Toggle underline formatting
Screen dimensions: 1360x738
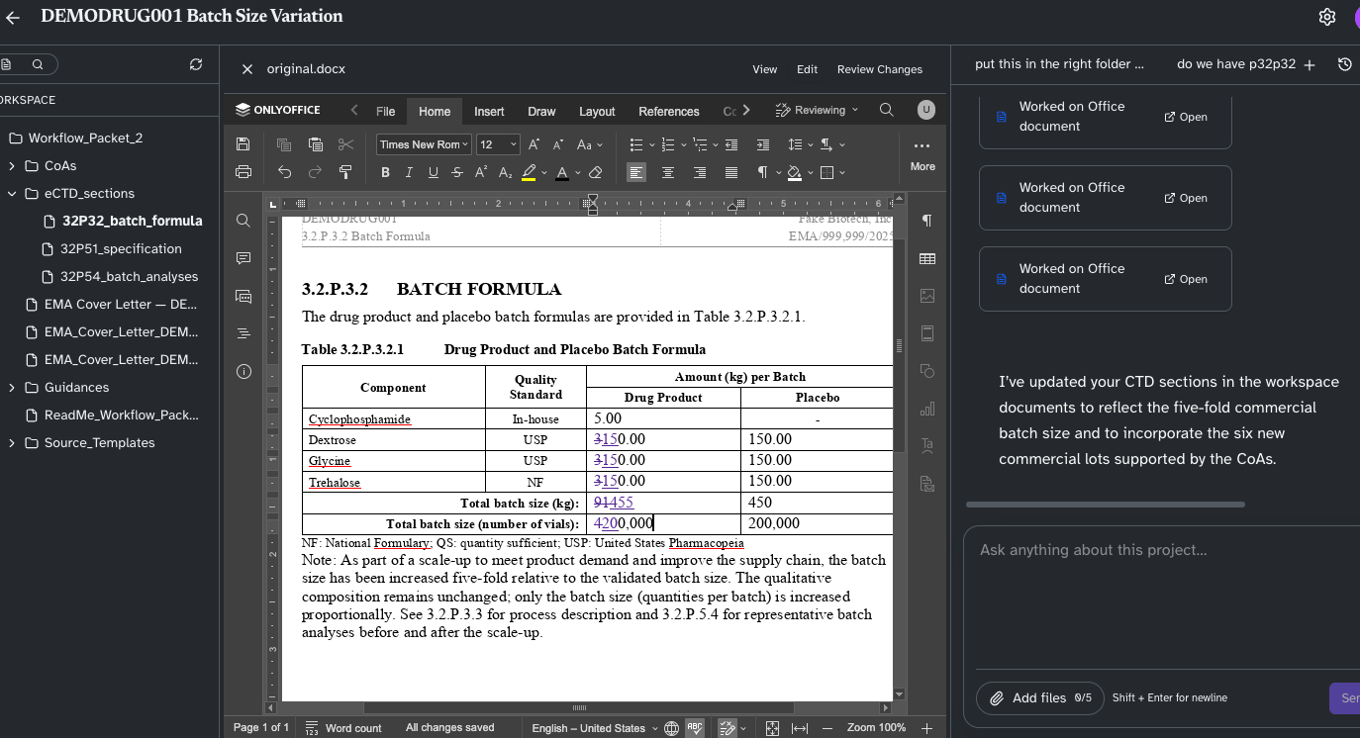pyautogui.click(x=433, y=172)
